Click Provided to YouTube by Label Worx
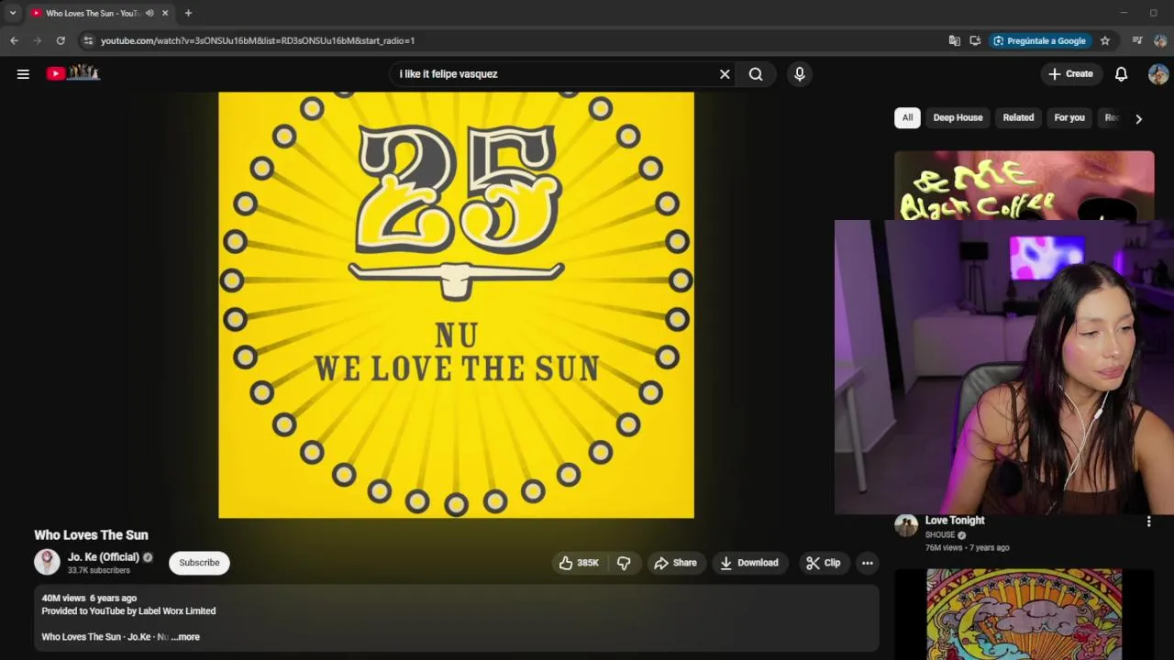This screenshot has height=660, width=1174. click(x=128, y=611)
